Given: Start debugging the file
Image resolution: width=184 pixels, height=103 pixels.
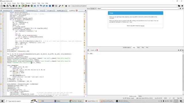Looking at the screenshot, I should pyautogui.click(x=35, y=6).
